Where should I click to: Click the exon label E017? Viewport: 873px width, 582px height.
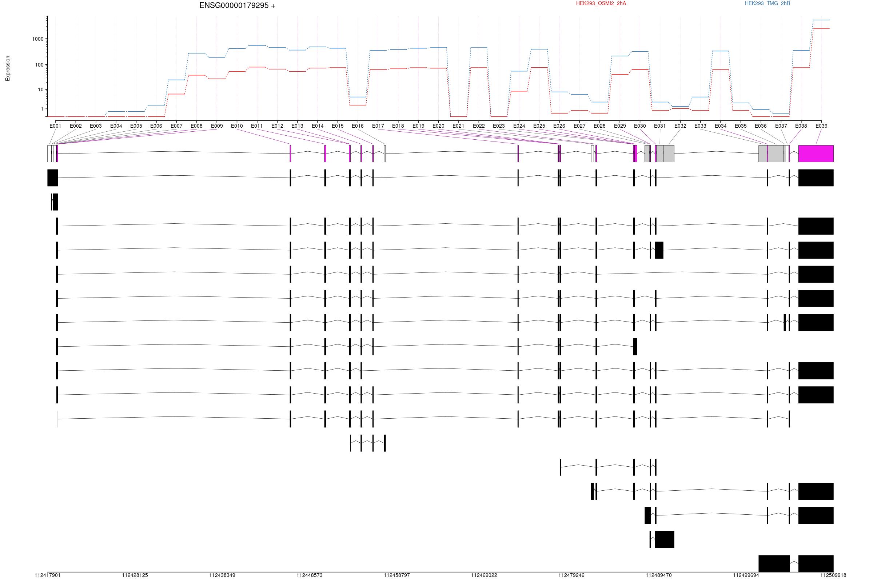(x=378, y=126)
